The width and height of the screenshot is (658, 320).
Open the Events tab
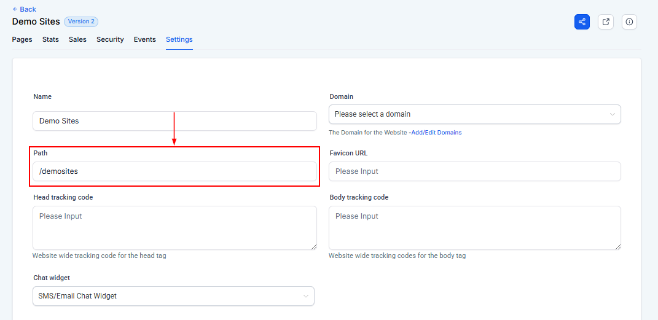pyautogui.click(x=144, y=39)
